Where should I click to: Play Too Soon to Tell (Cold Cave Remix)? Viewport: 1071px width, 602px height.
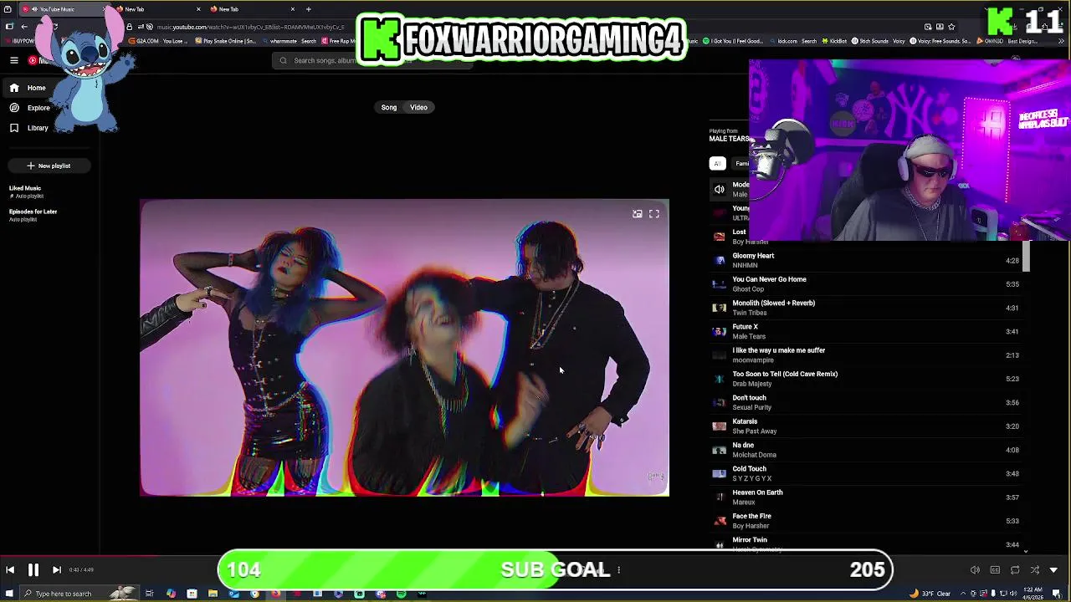(x=866, y=379)
